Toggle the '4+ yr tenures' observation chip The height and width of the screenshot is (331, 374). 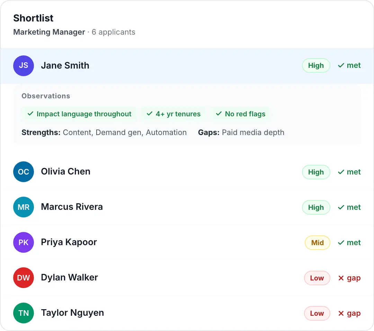(x=173, y=114)
